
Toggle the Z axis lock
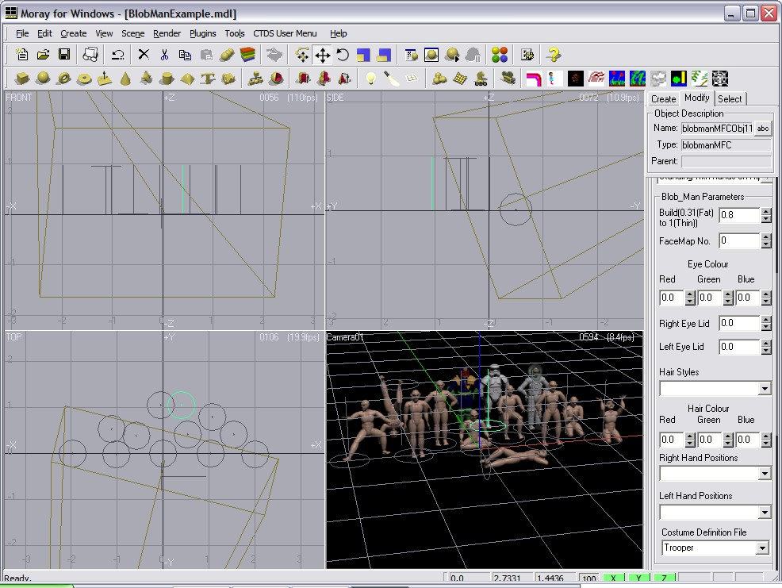pyautogui.click(x=664, y=579)
